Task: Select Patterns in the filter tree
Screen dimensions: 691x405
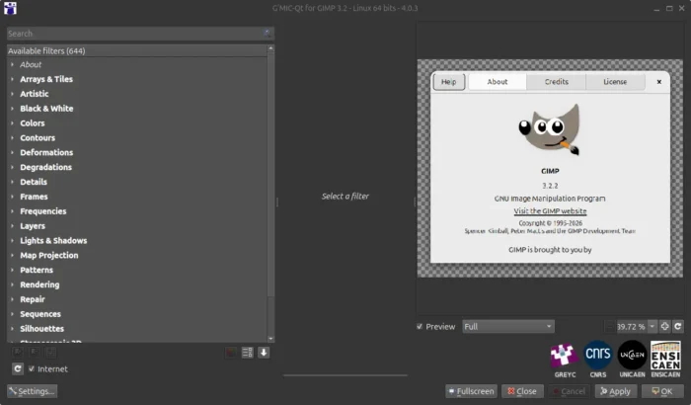Action: (37, 270)
